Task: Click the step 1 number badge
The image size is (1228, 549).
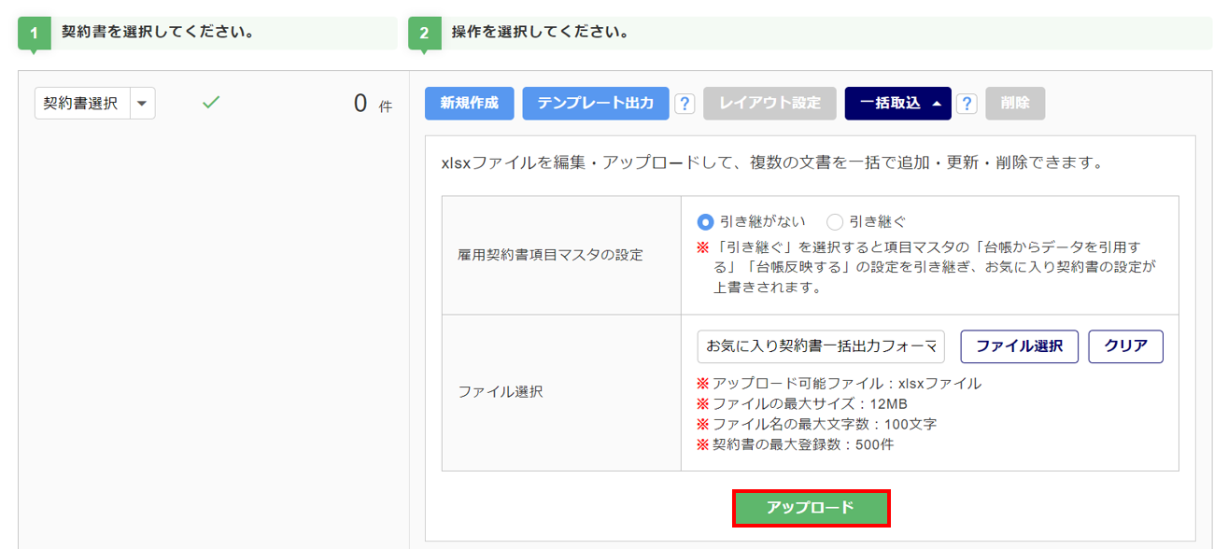Action: click(x=35, y=34)
